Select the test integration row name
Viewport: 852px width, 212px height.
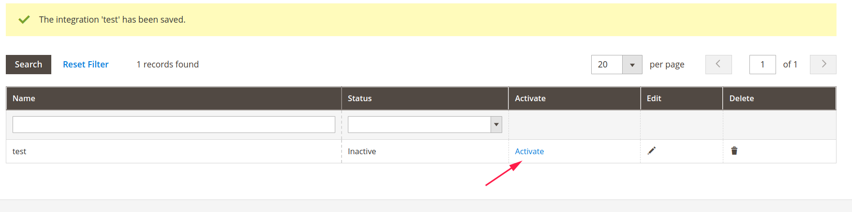(x=19, y=151)
